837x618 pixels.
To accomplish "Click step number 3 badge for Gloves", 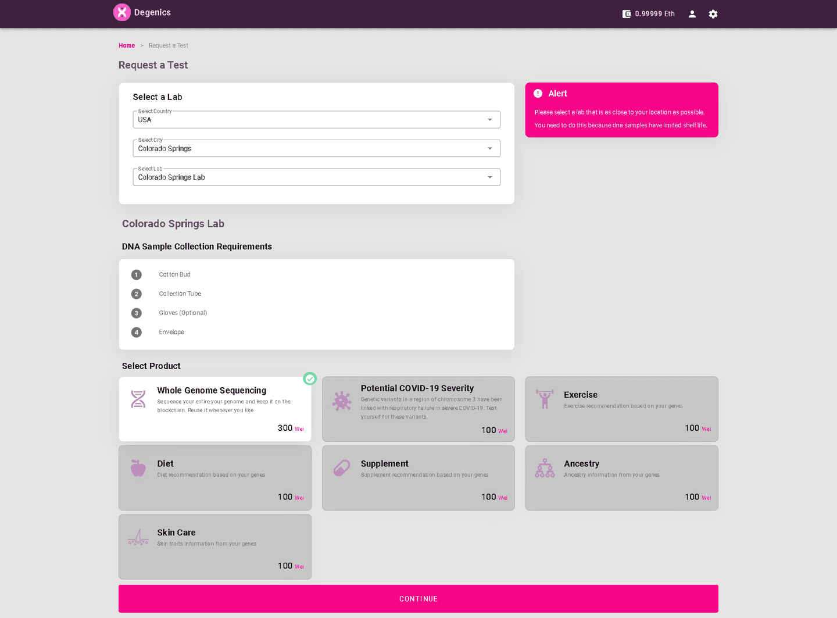I will pyautogui.click(x=137, y=313).
